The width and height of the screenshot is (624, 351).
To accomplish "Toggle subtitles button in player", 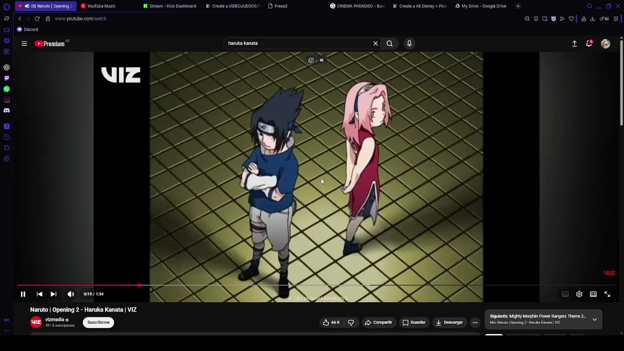I will point(565,294).
